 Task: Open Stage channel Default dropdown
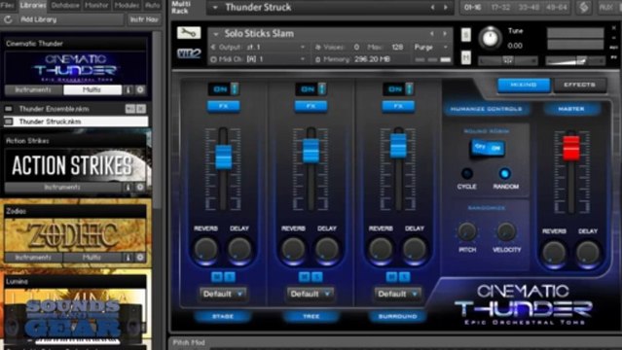coord(223,295)
